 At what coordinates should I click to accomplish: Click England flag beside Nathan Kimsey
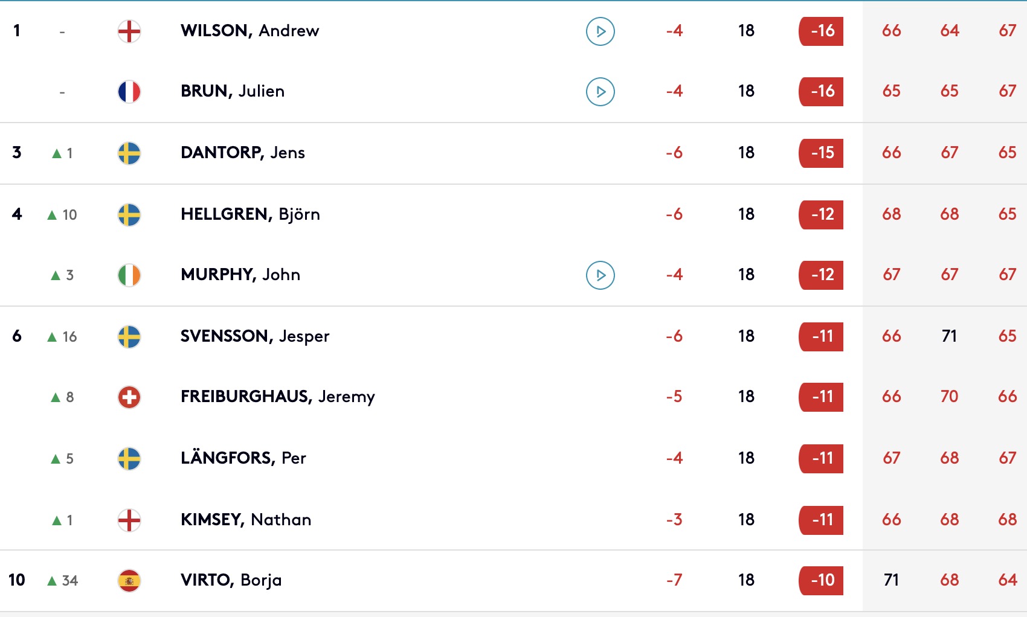[129, 520]
